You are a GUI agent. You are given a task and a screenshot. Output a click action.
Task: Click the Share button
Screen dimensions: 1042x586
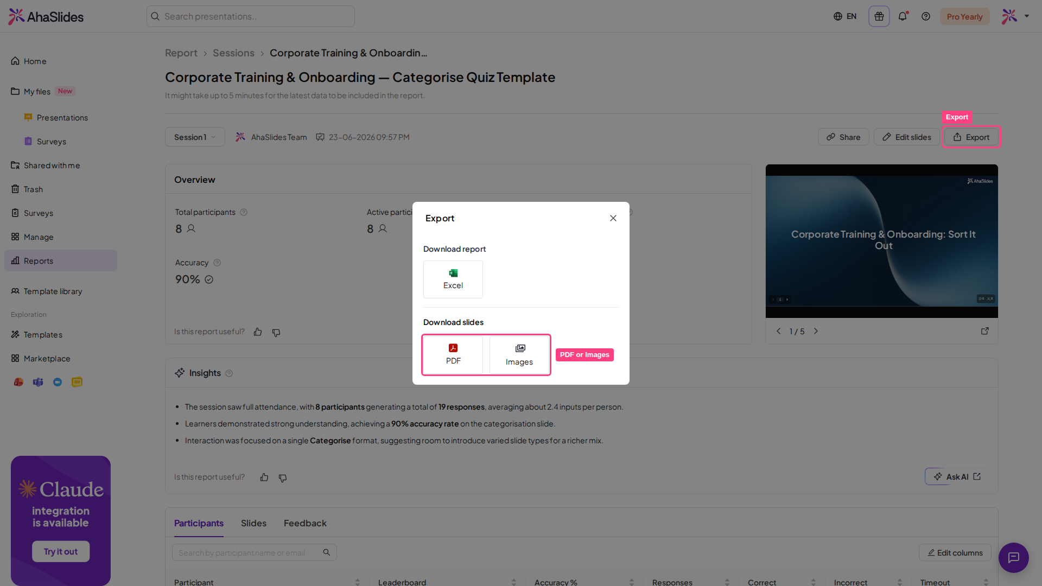pos(843,137)
